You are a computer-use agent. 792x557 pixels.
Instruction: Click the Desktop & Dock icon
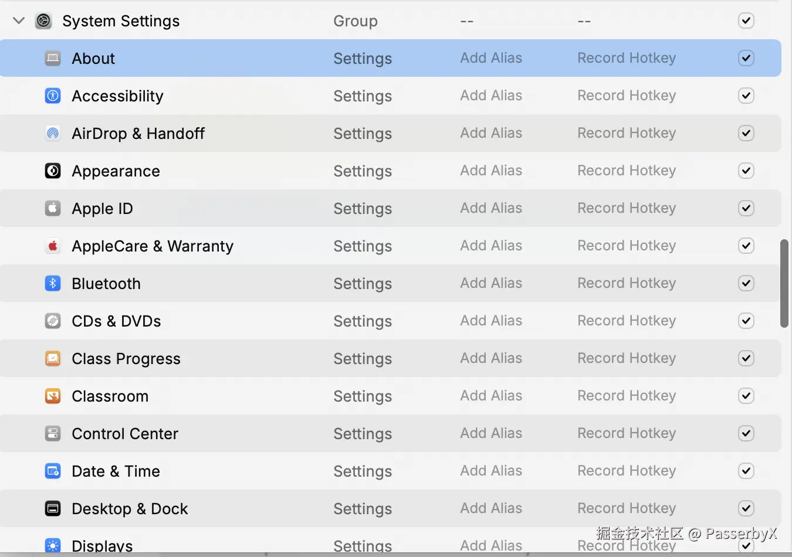(53, 508)
